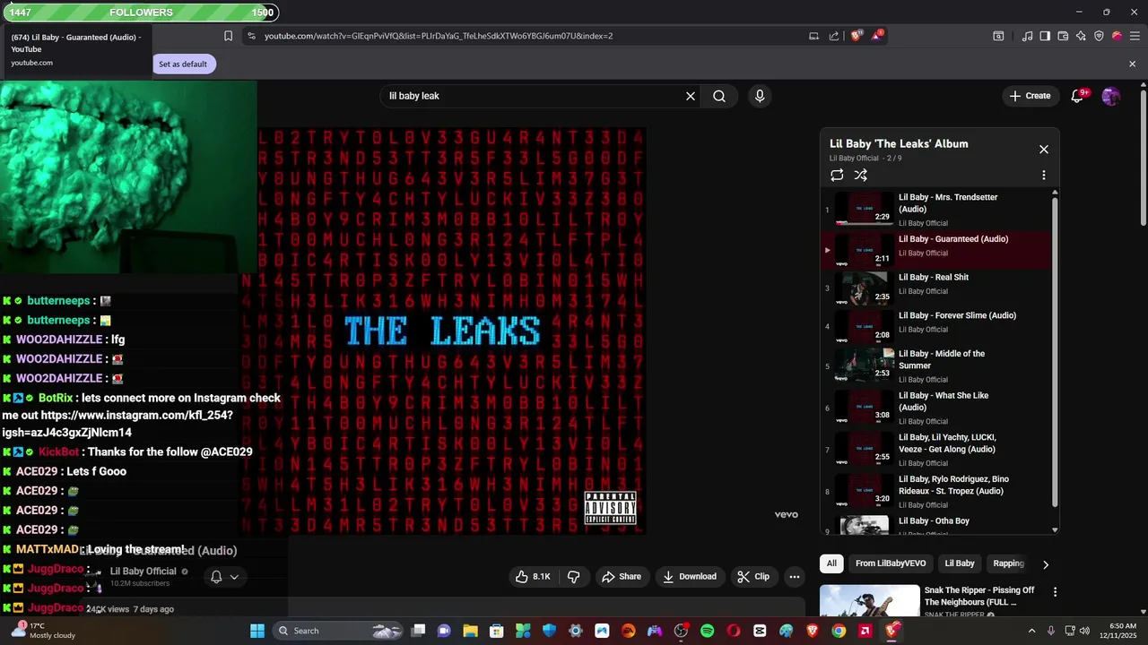Image resolution: width=1148 pixels, height=645 pixels.
Task: Open playlist three-dot options menu
Action: (1043, 176)
